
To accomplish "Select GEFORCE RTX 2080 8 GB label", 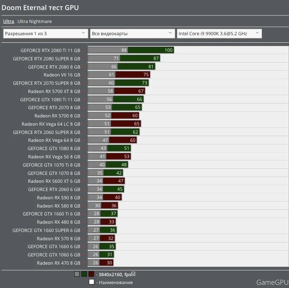I will (54, 67).
